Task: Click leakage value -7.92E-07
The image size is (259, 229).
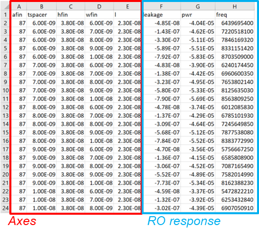Action: [x=161, y=57]
